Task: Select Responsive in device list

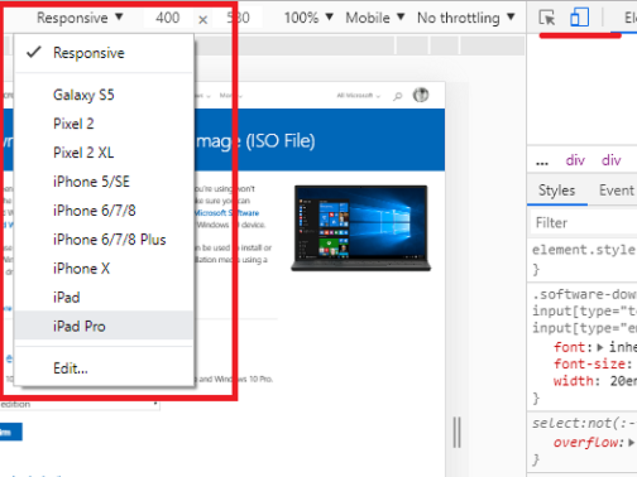Action: (x=104, y=52)
